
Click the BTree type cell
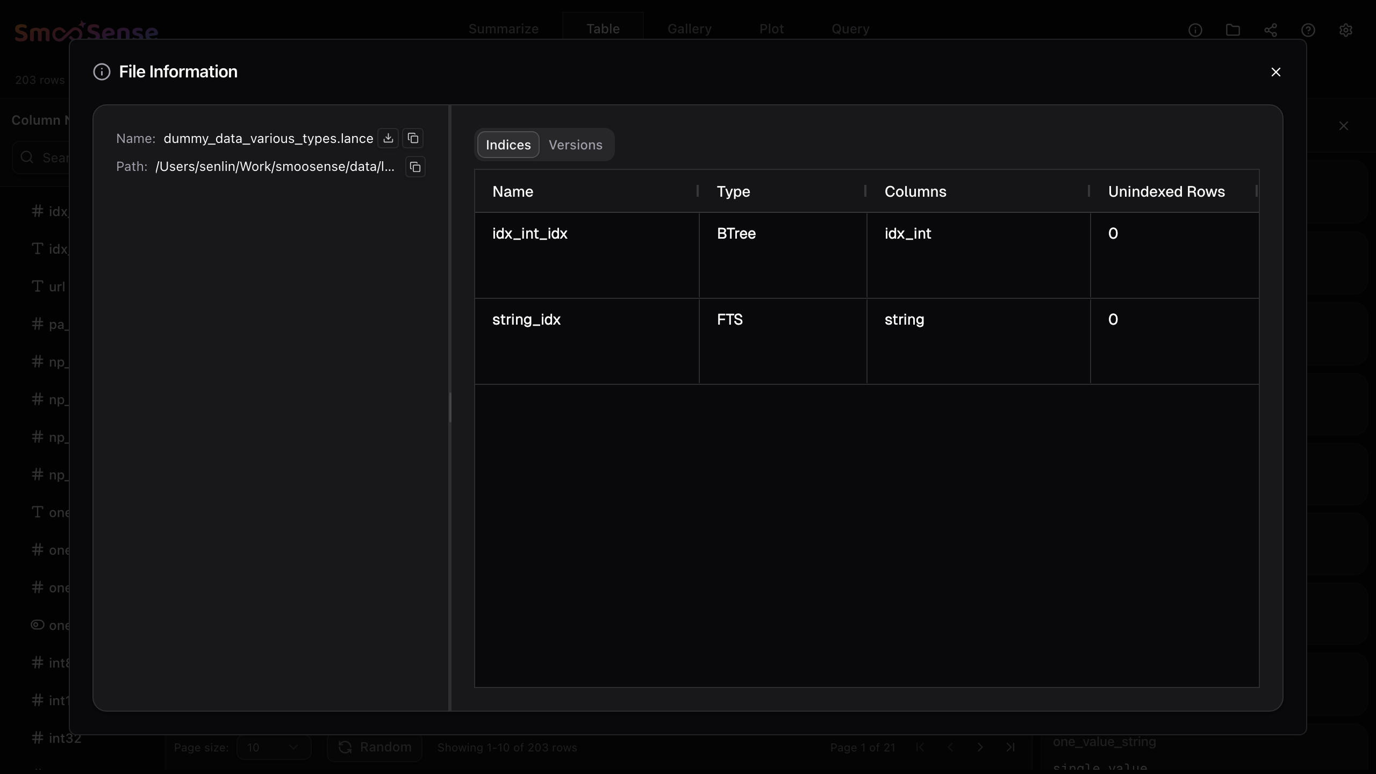(x=736, y=233)
